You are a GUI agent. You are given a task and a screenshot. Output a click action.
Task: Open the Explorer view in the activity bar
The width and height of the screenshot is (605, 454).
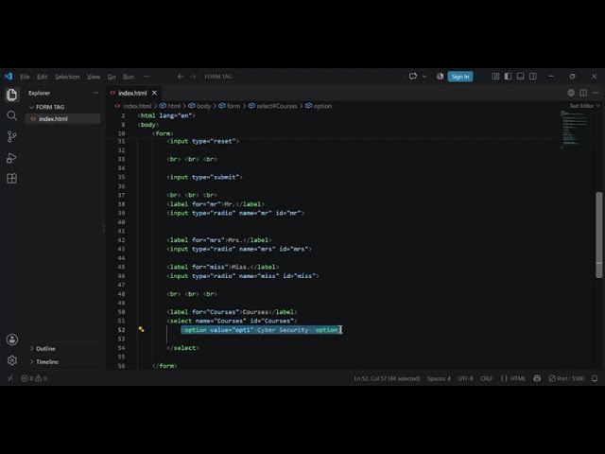(11, 95)
